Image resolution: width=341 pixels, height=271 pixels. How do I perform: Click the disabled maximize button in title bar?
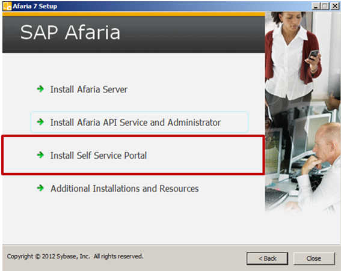point(325,6)
